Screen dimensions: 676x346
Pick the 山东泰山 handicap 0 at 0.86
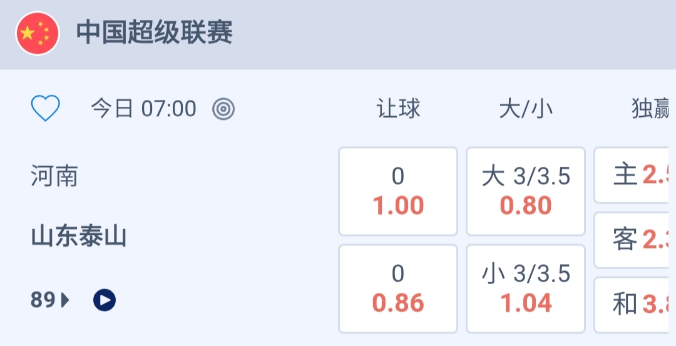coord(398,289)
